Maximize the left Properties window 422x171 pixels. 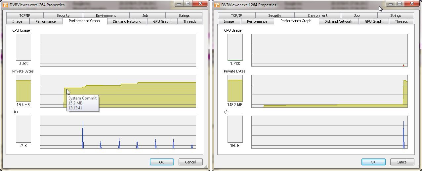(x=188, y=3)
